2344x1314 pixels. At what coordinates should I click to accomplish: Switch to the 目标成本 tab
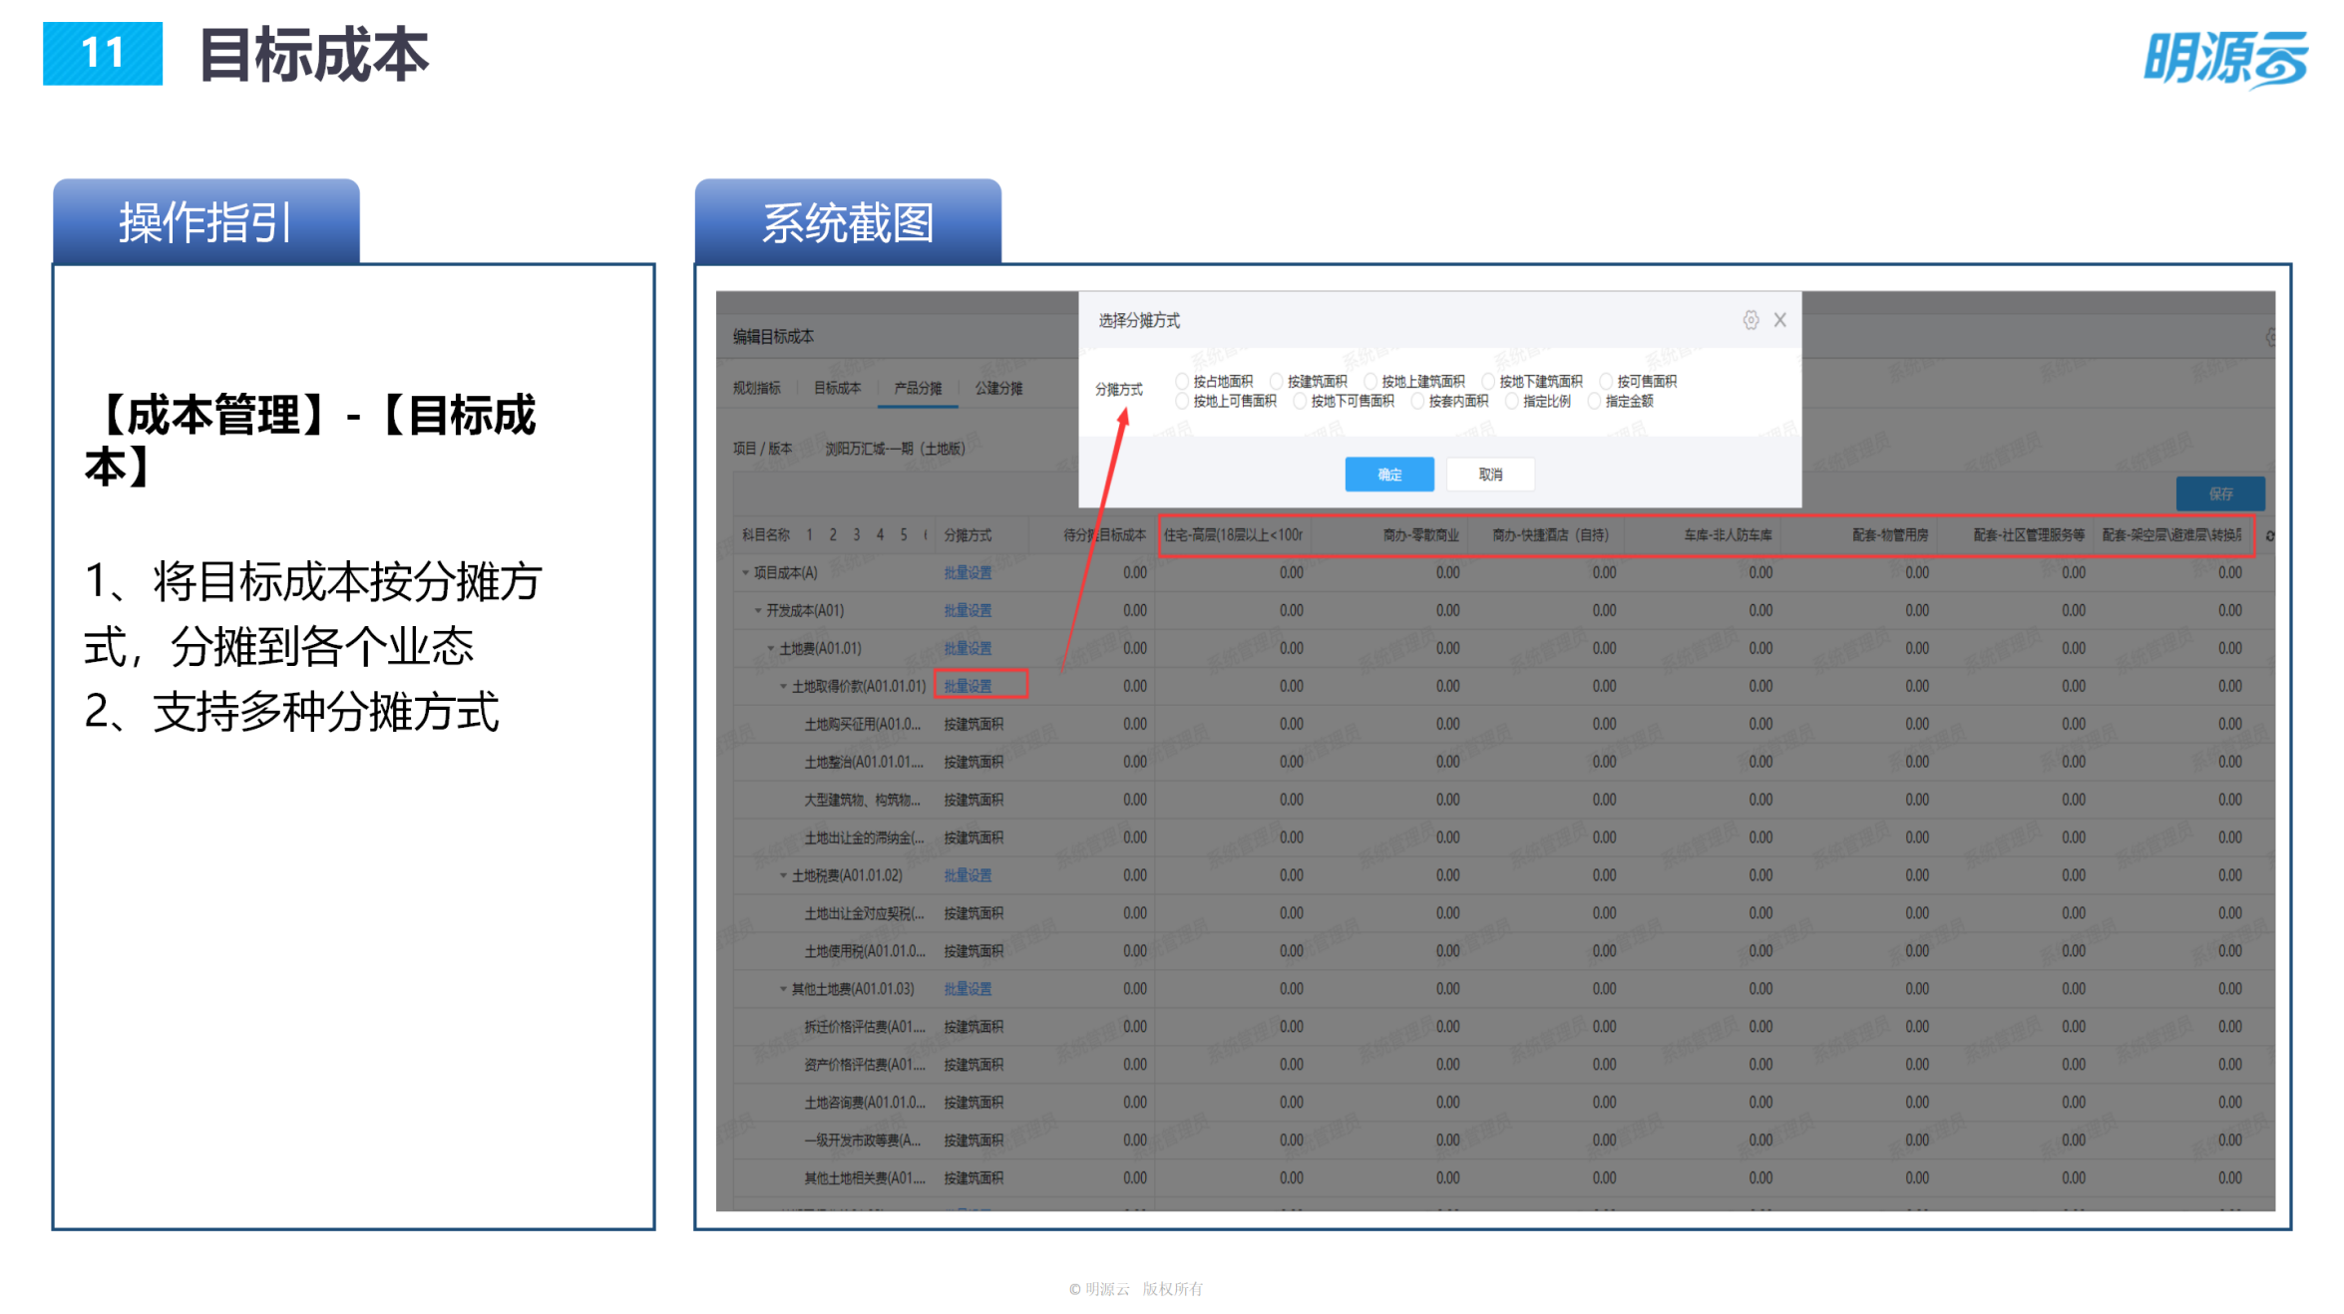838,389
